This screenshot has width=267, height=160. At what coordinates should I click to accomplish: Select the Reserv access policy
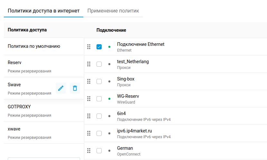pos(44,66)
